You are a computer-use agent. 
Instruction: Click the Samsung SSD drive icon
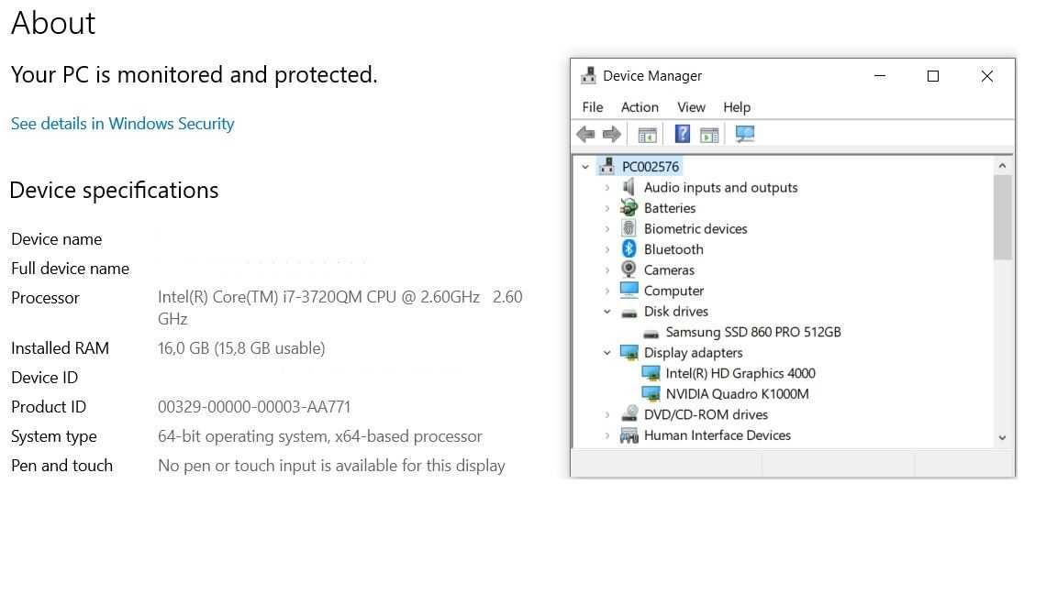(x=651, y=334)
